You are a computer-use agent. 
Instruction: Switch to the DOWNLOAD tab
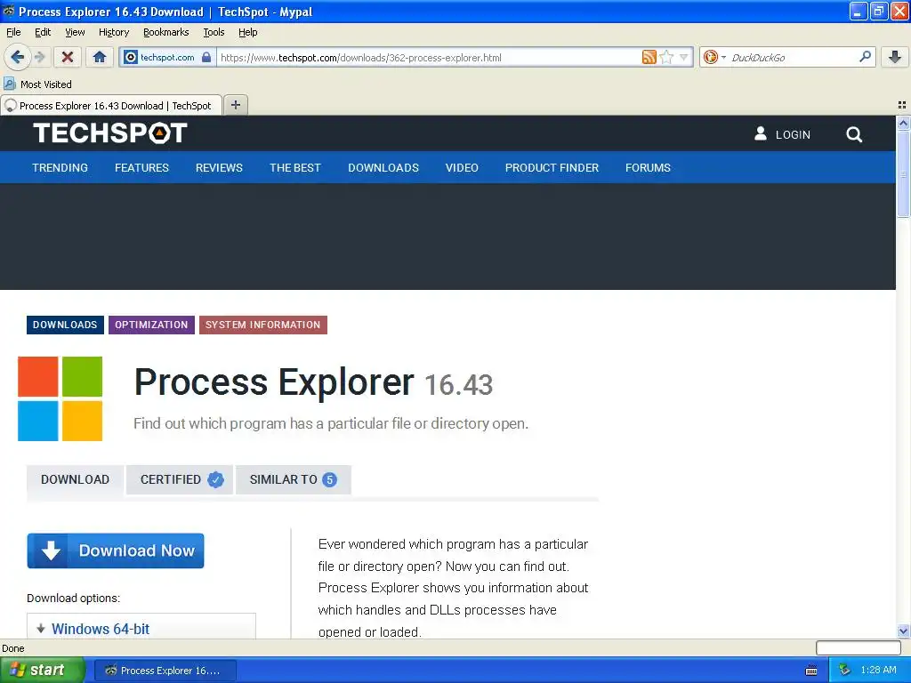tap(75, 479)
